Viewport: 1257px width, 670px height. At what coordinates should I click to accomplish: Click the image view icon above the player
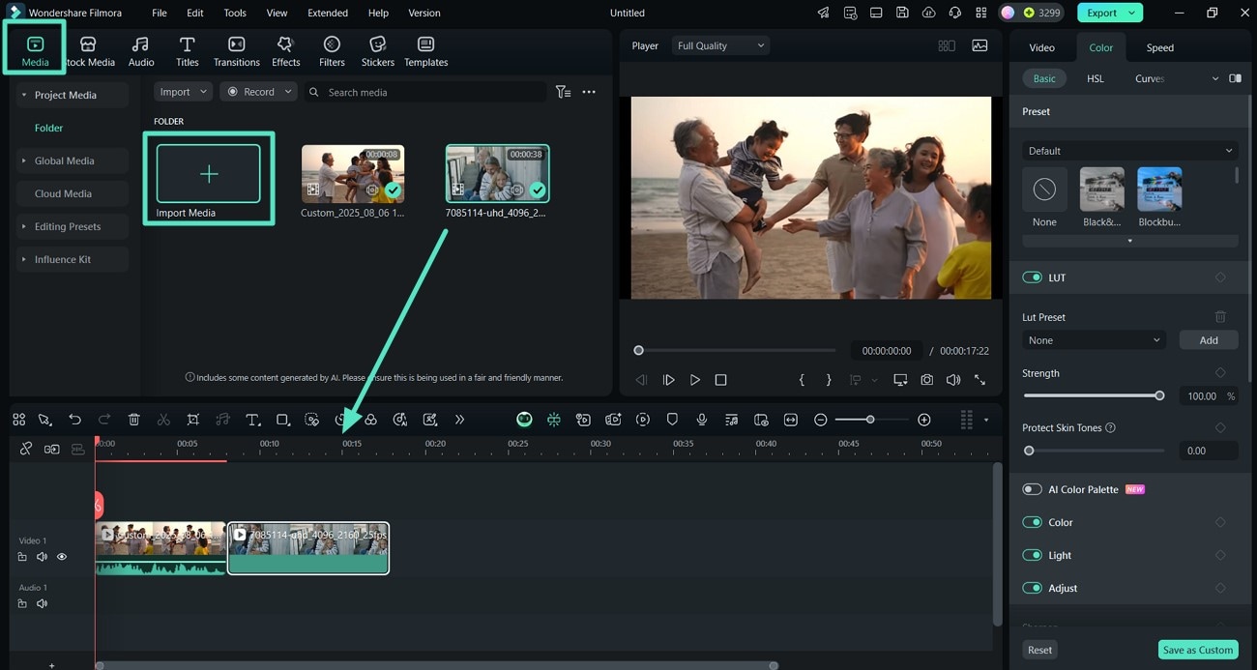click(x=979, y=45)
